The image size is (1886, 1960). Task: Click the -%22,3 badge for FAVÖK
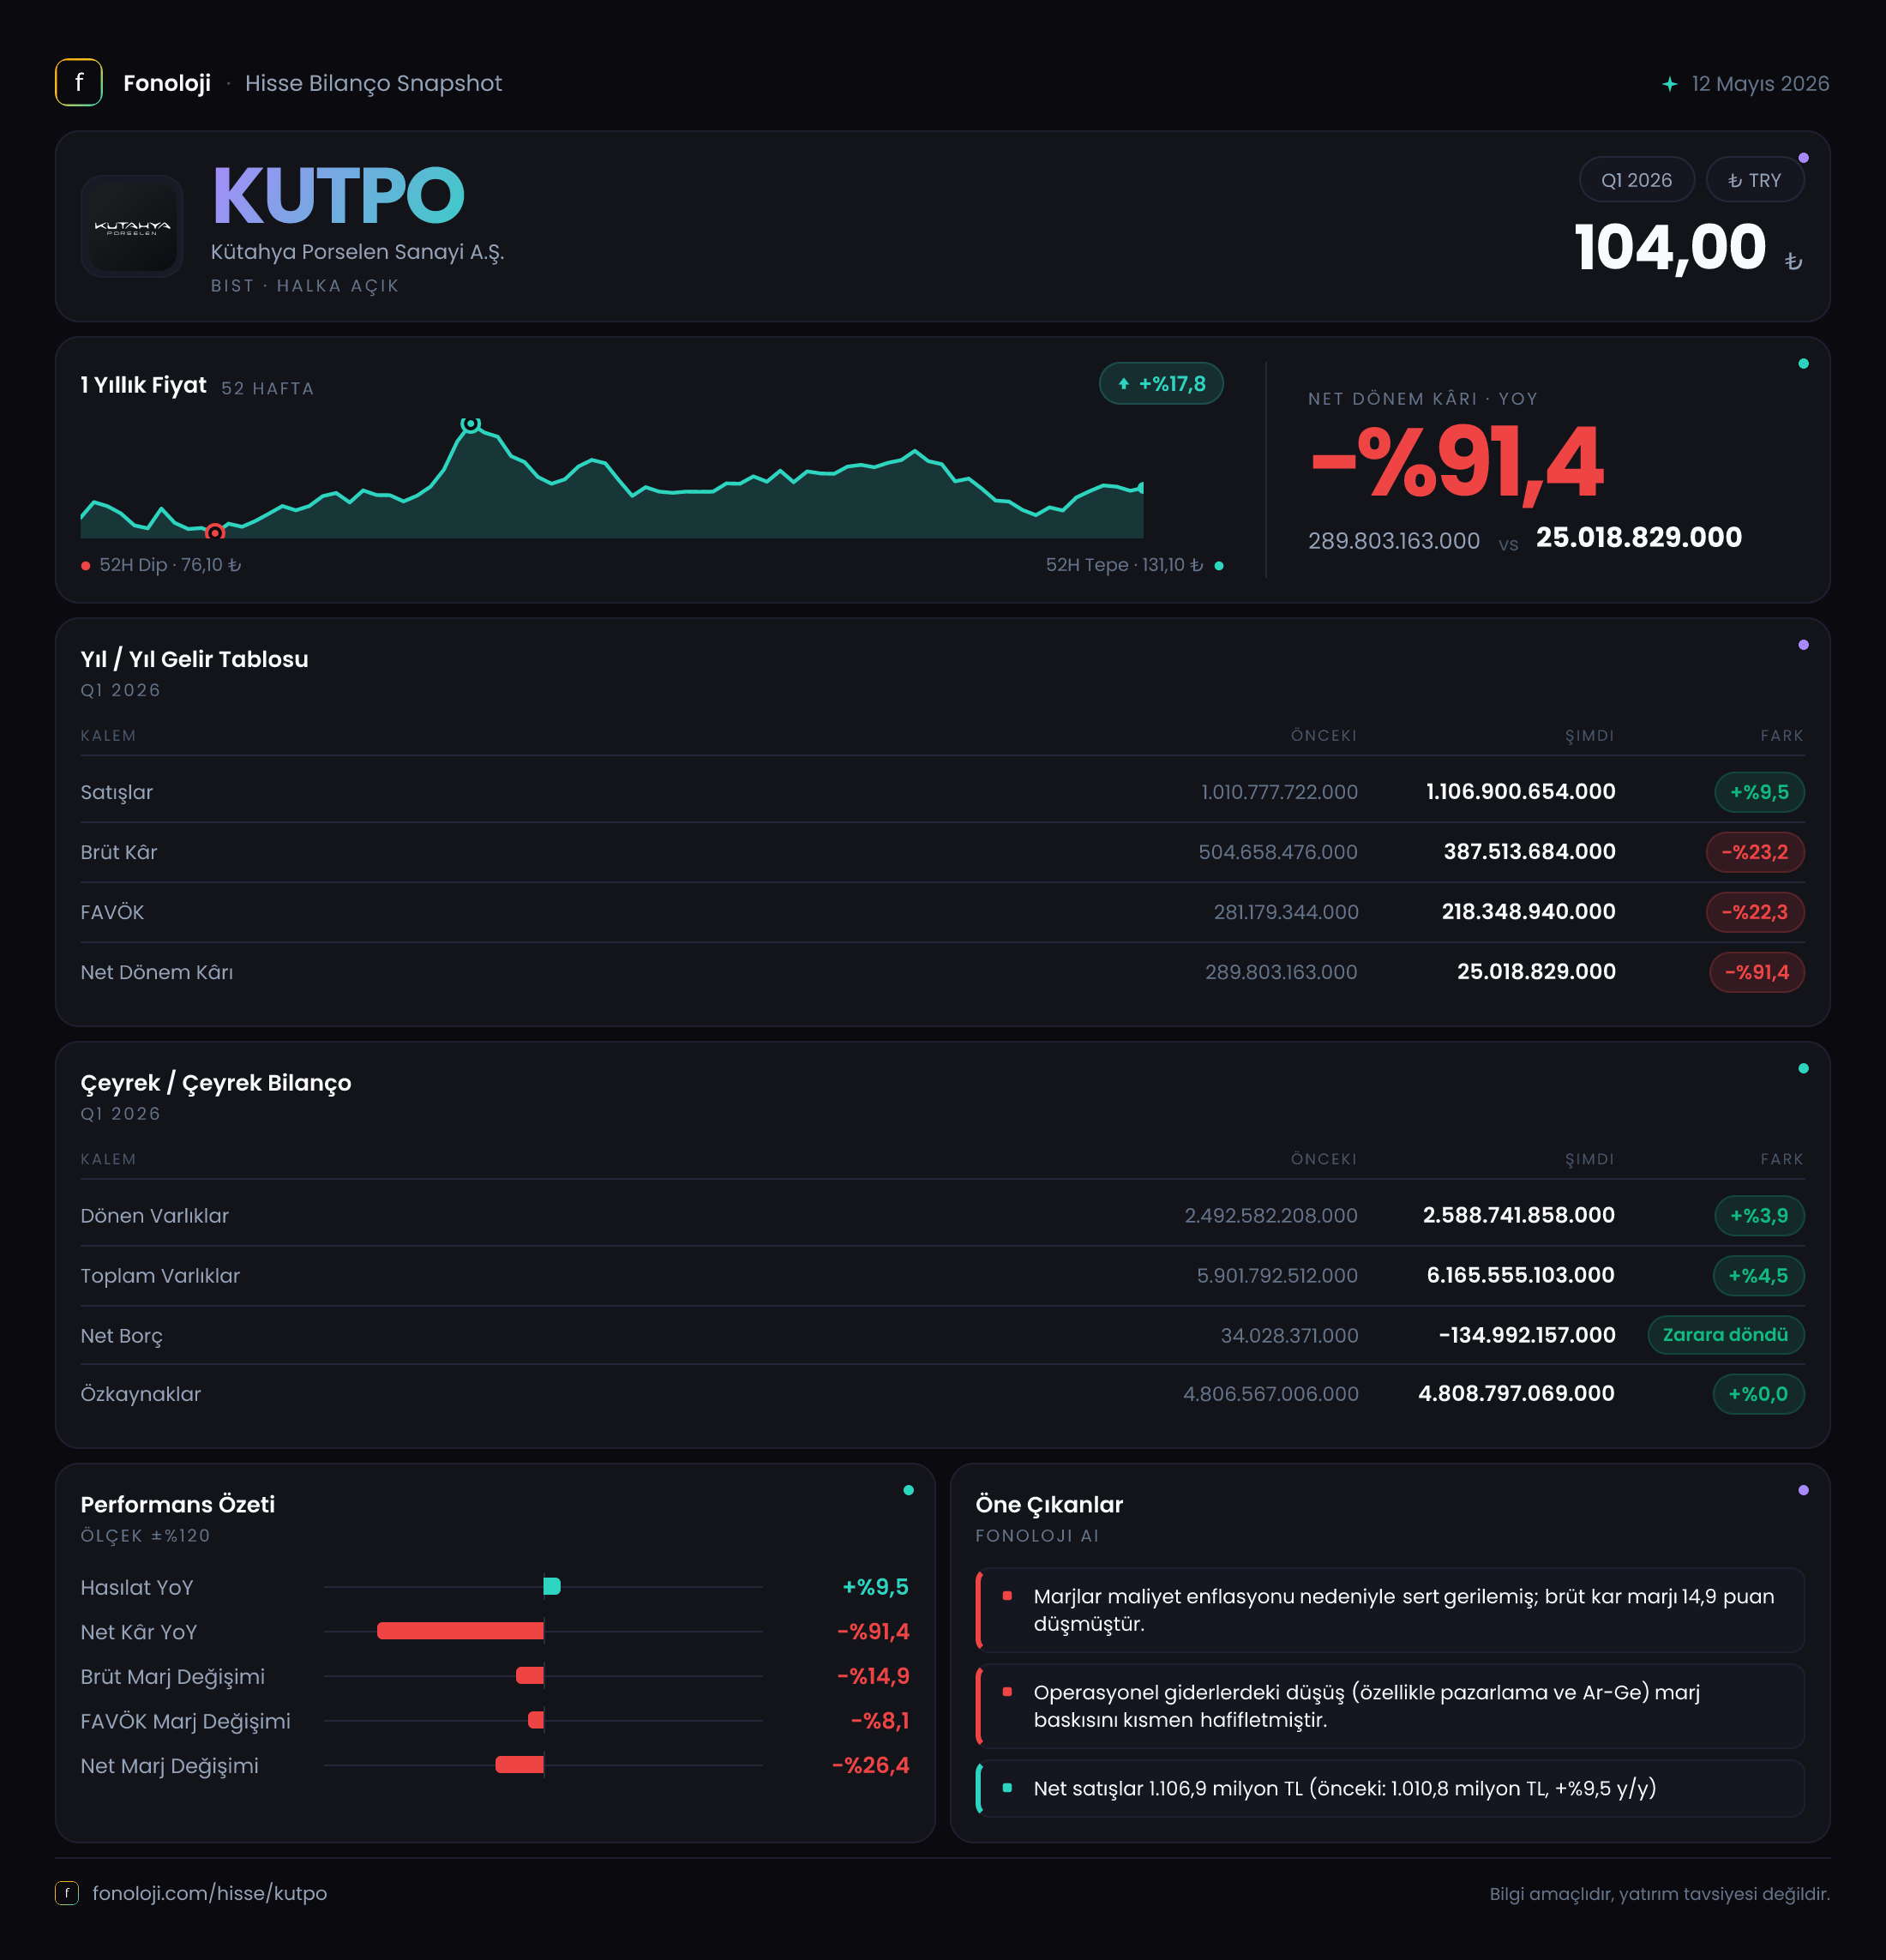coord(1754,912)
